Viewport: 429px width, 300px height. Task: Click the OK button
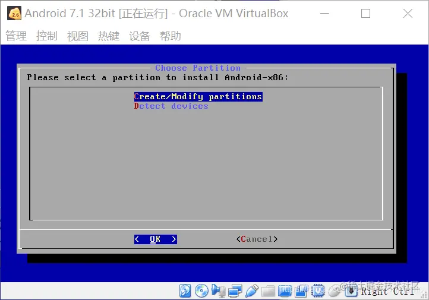pyautogui.click(x=156, y=239)
